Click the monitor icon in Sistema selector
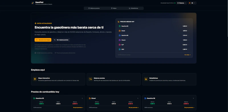The width and height of the screenshot is (228, 112). tap(178, 3)
